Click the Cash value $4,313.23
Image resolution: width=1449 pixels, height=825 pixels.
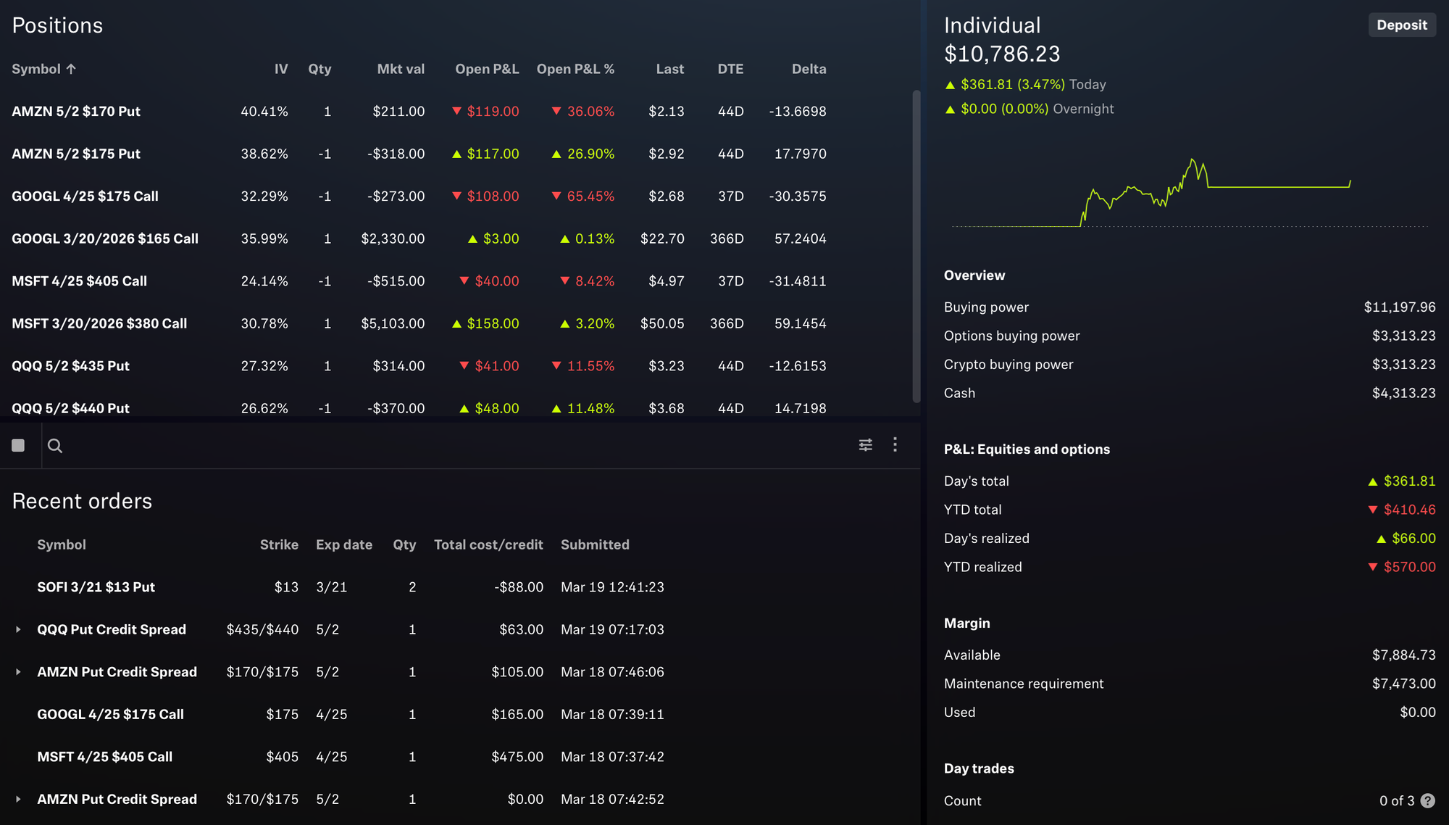[1403, 393]
